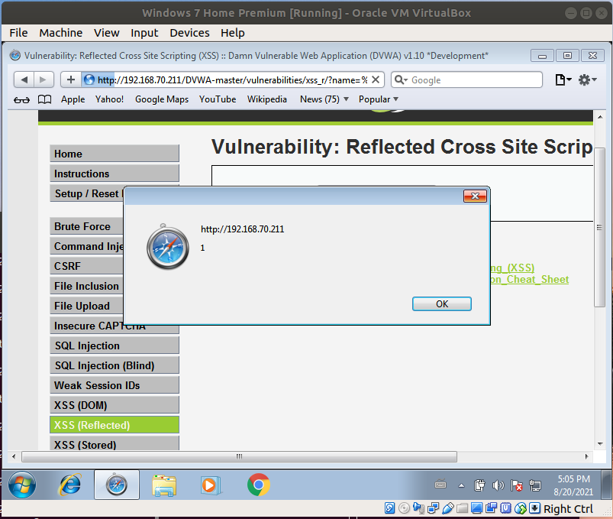Viewport: 613px width, 519px height.
Task: Open Windows Explorer from the taskbar
Action: coord(164,485)
